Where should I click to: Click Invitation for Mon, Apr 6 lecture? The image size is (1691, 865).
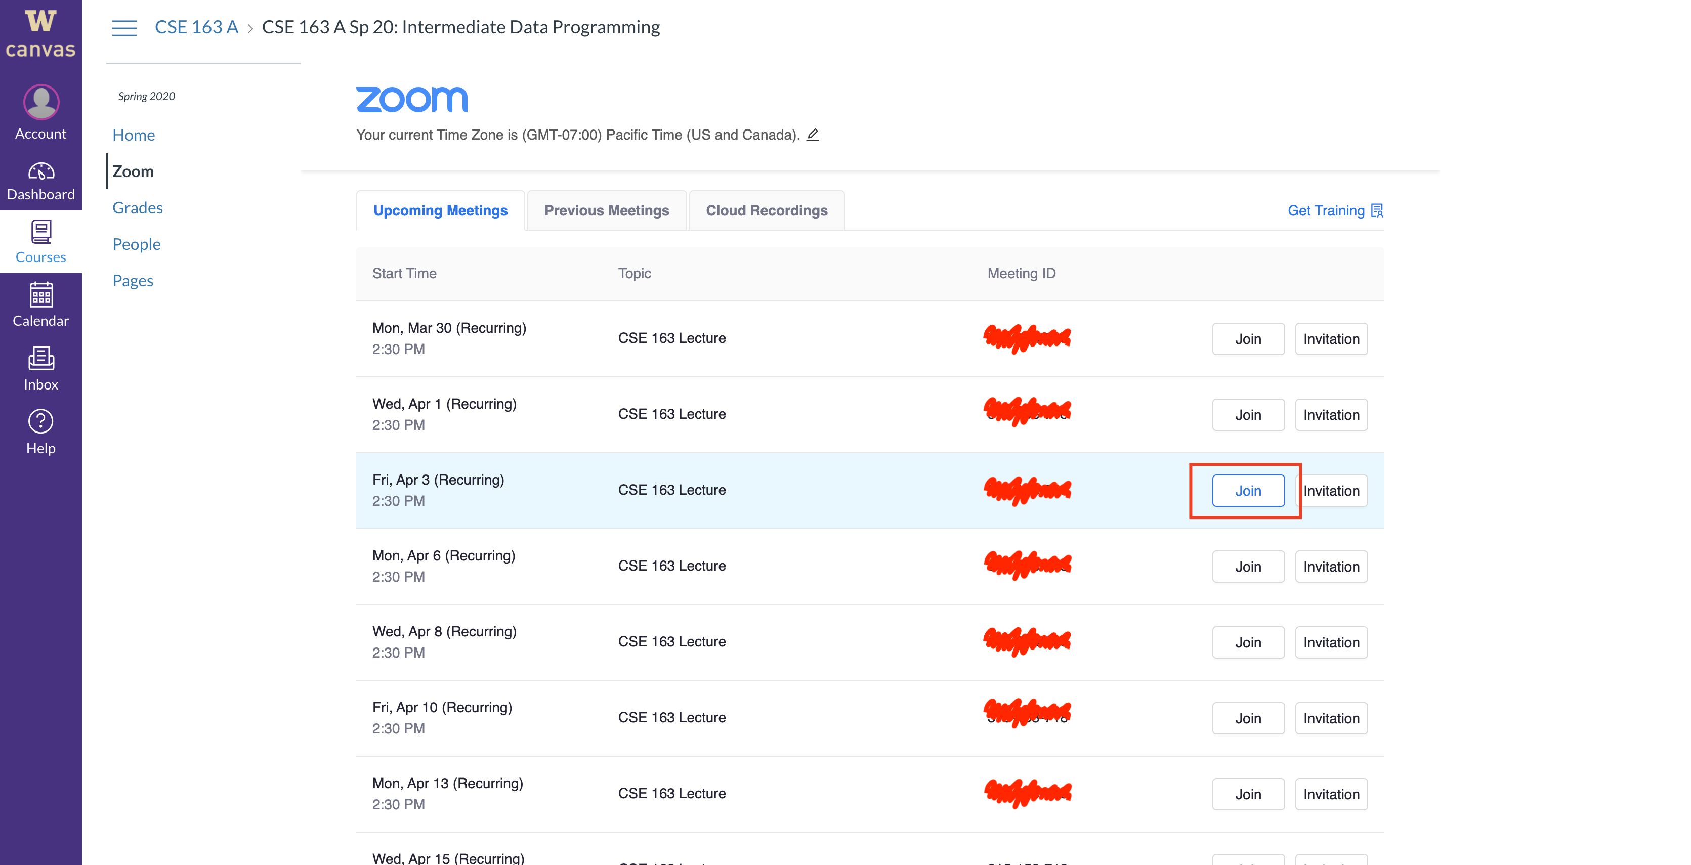[1330, 566]
